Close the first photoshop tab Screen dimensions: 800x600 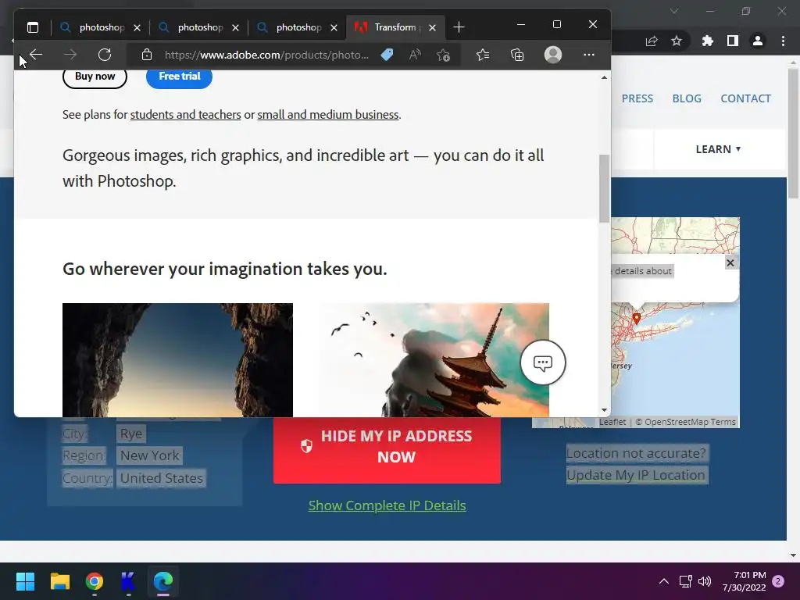[137, 27]
